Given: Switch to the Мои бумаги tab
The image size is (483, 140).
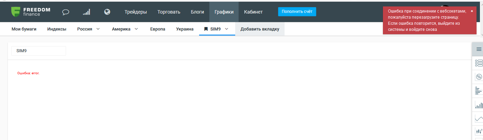Looking at the screenshot, I should pos(24,29).
